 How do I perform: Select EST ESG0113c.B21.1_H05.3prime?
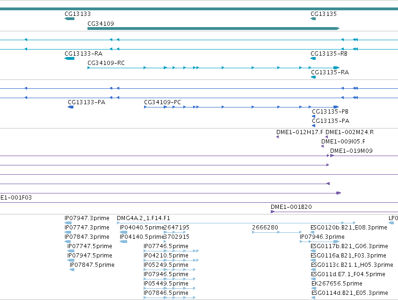click(352, 265)
